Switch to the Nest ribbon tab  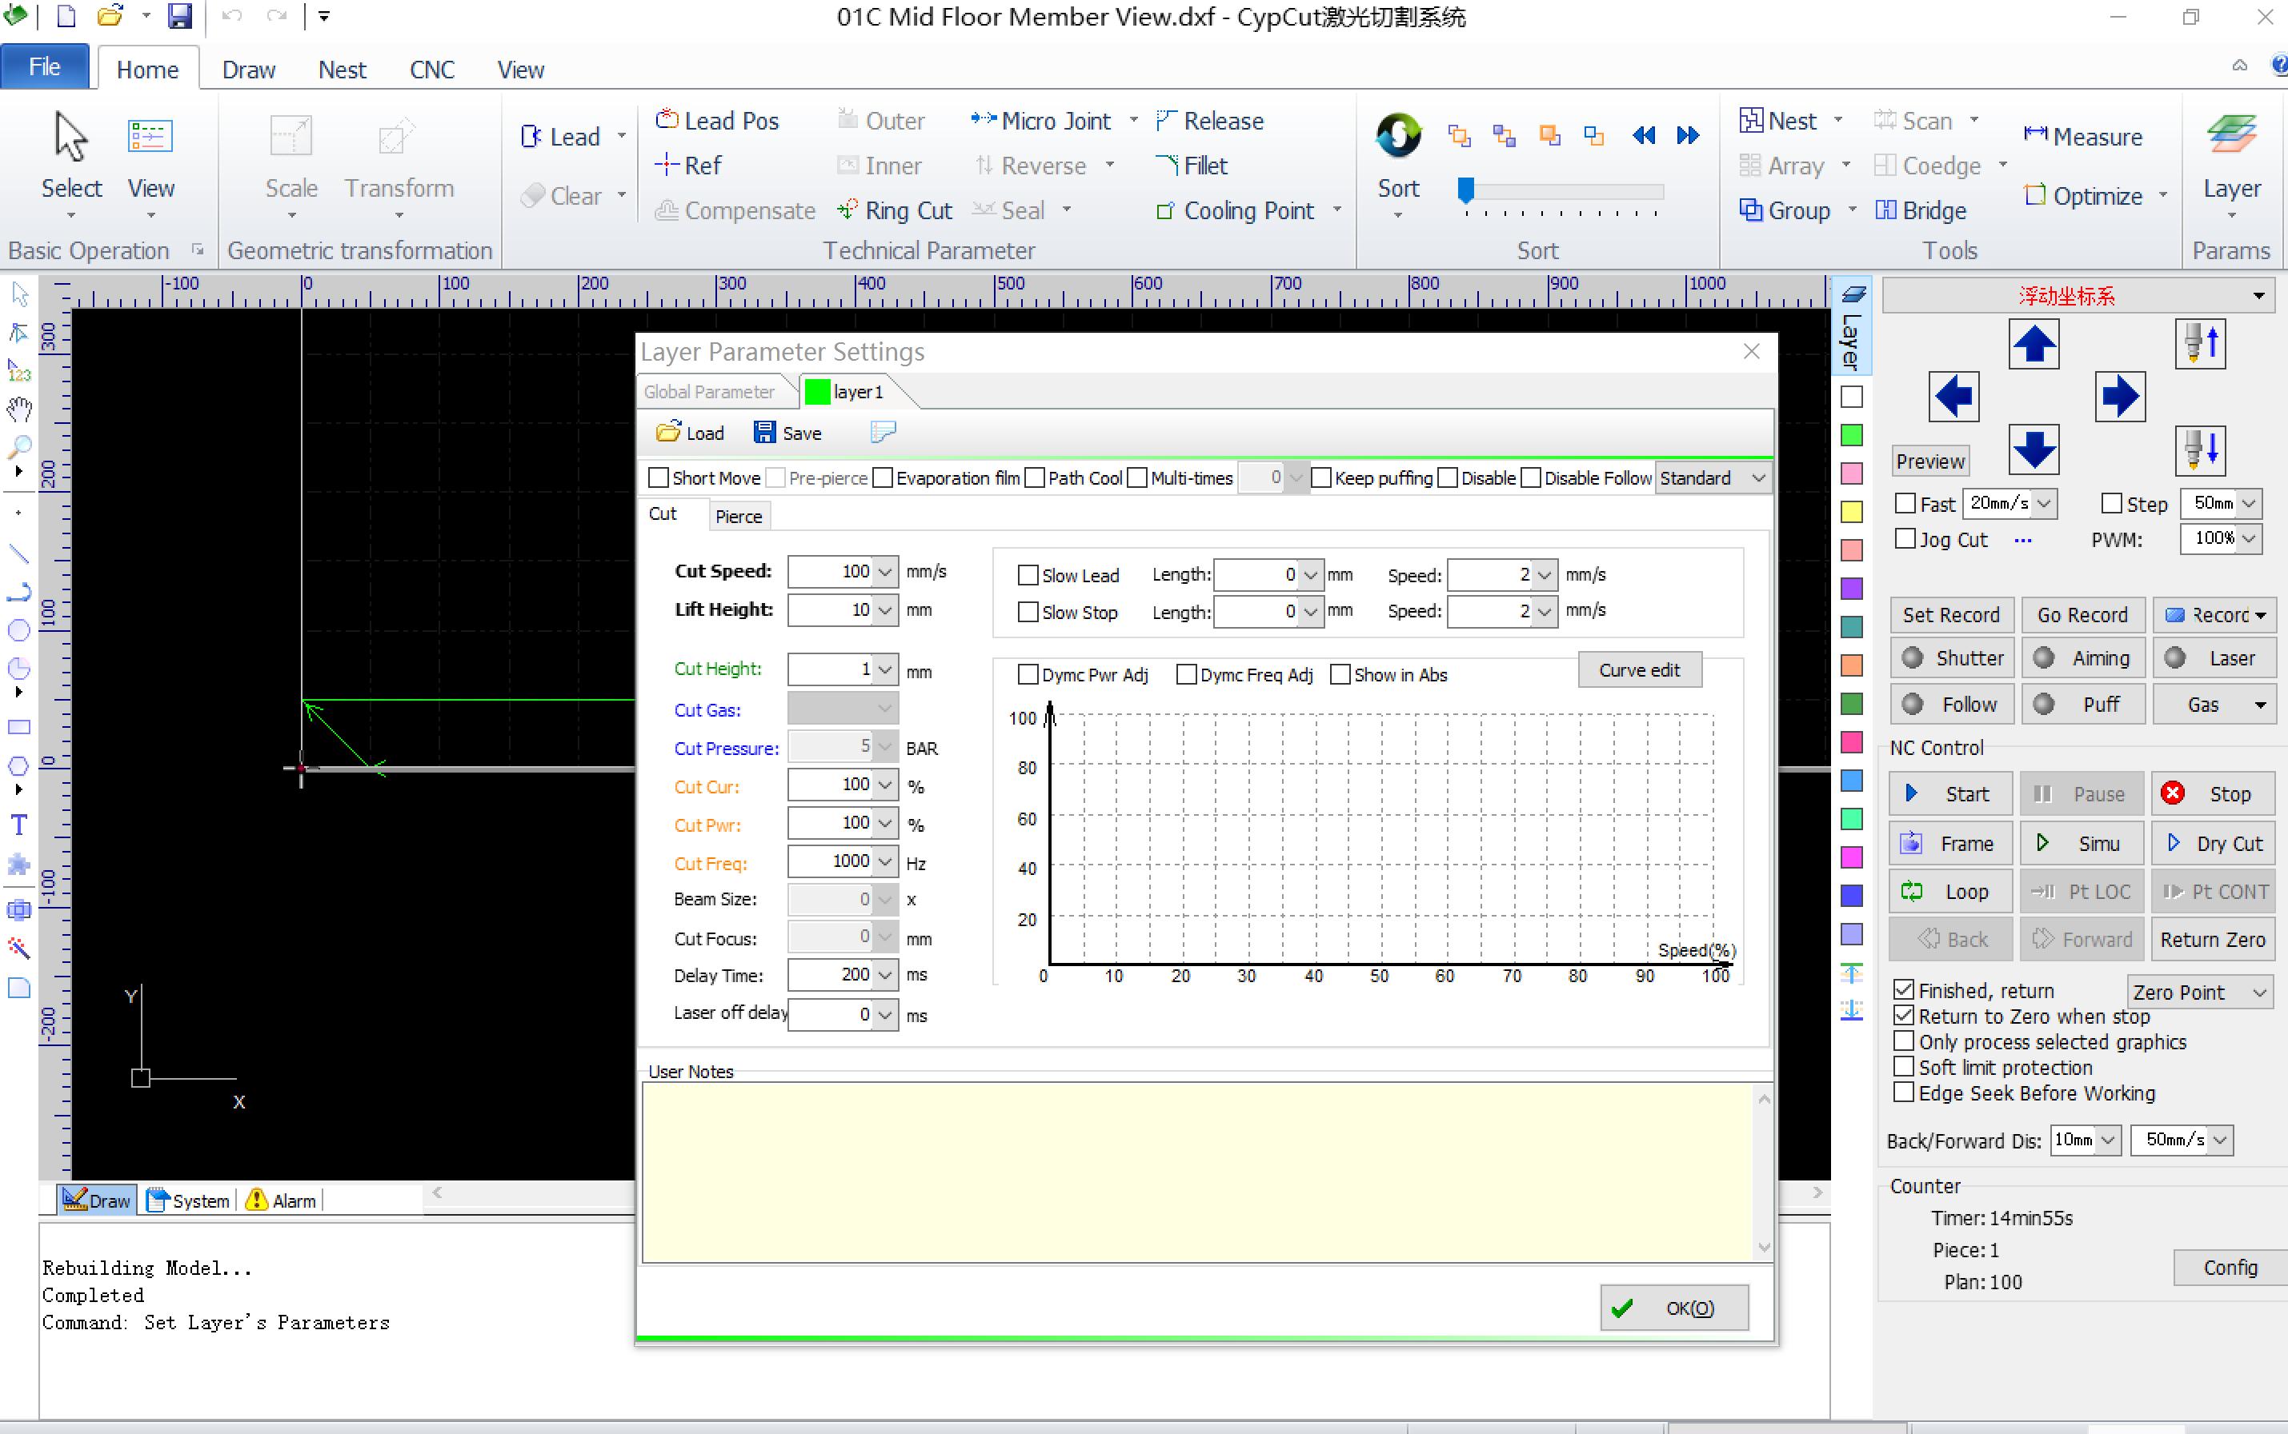(x=342, y=70)
